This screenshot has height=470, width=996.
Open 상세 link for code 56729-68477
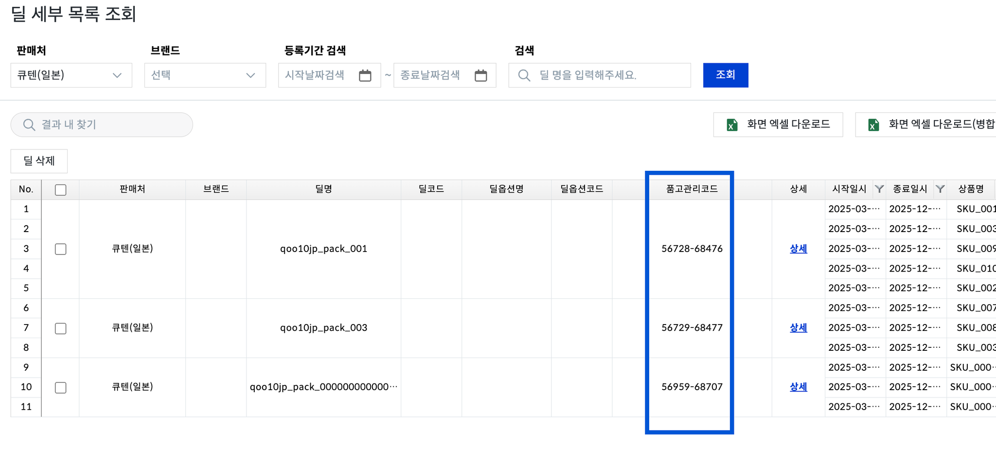(799, 328)
